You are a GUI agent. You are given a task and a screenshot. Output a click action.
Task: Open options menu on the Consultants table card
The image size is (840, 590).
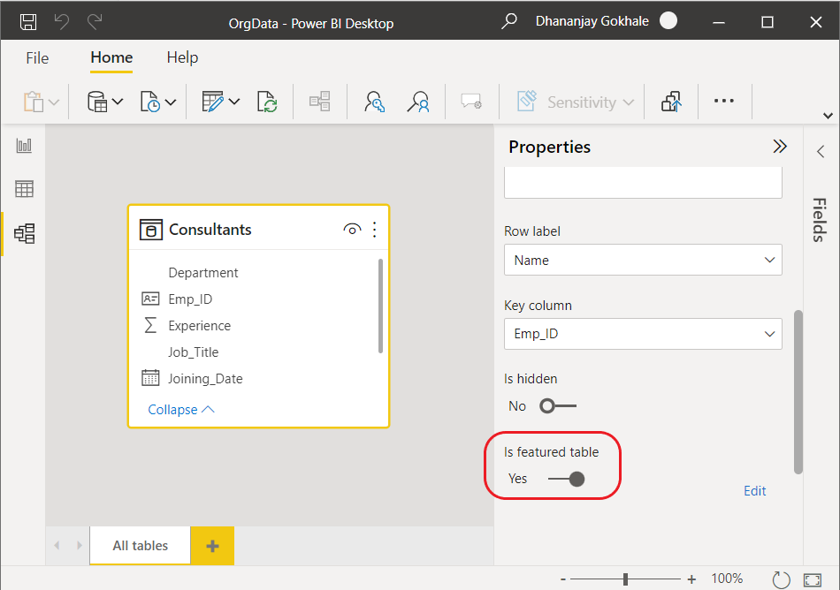pyautogui.click(x=374, y=229)
